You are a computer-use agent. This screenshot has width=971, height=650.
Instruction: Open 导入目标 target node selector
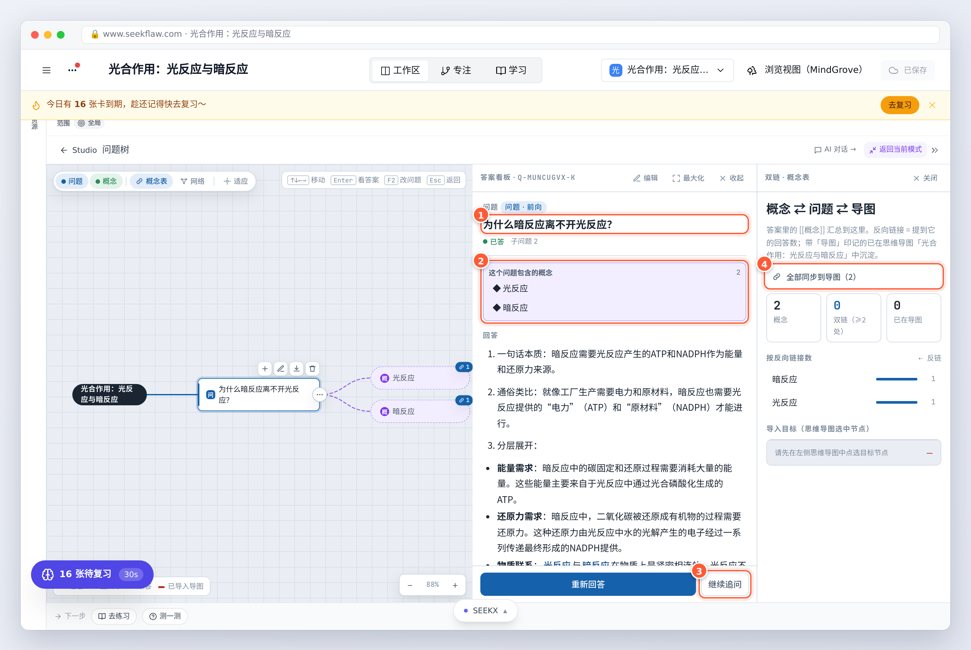[x=853, y=453]
